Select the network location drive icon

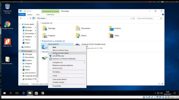(x=45, y=58)
